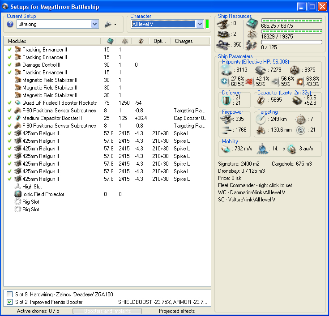Expand the Character dropdown arrow
This screenshot has width=329, height=316.
point(200,24)
